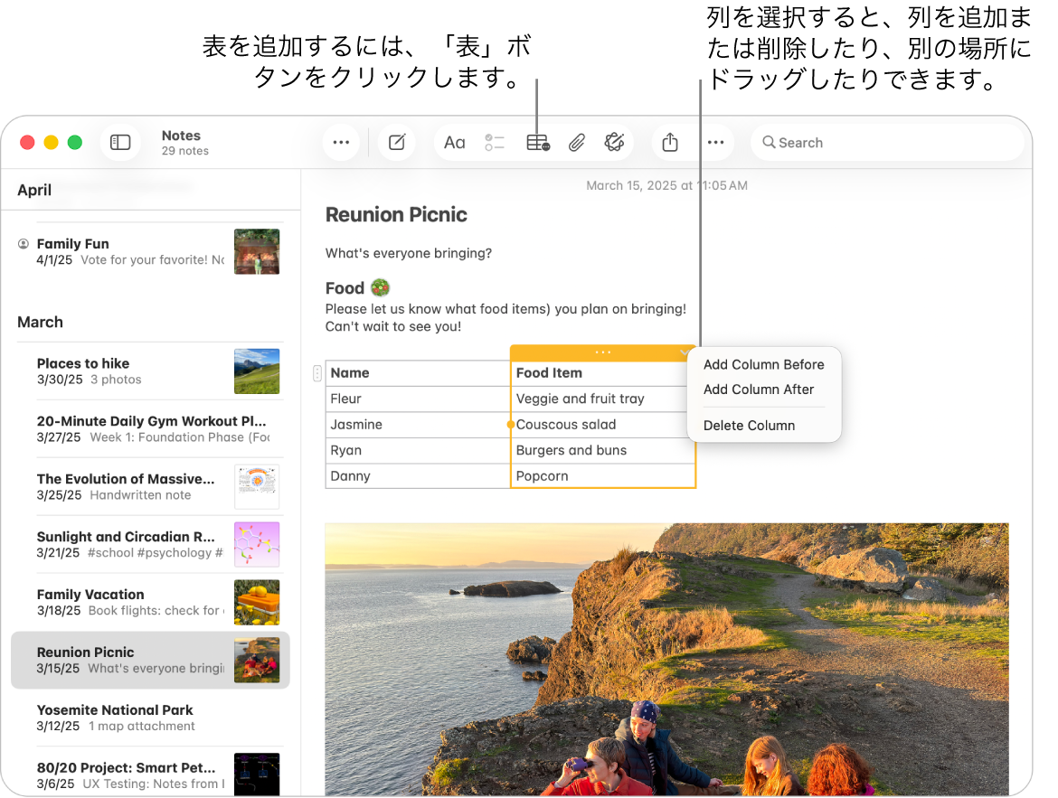Toggle the sidebar visibility button
Viewport: 1058px width, 798px height.
[120, 143]
